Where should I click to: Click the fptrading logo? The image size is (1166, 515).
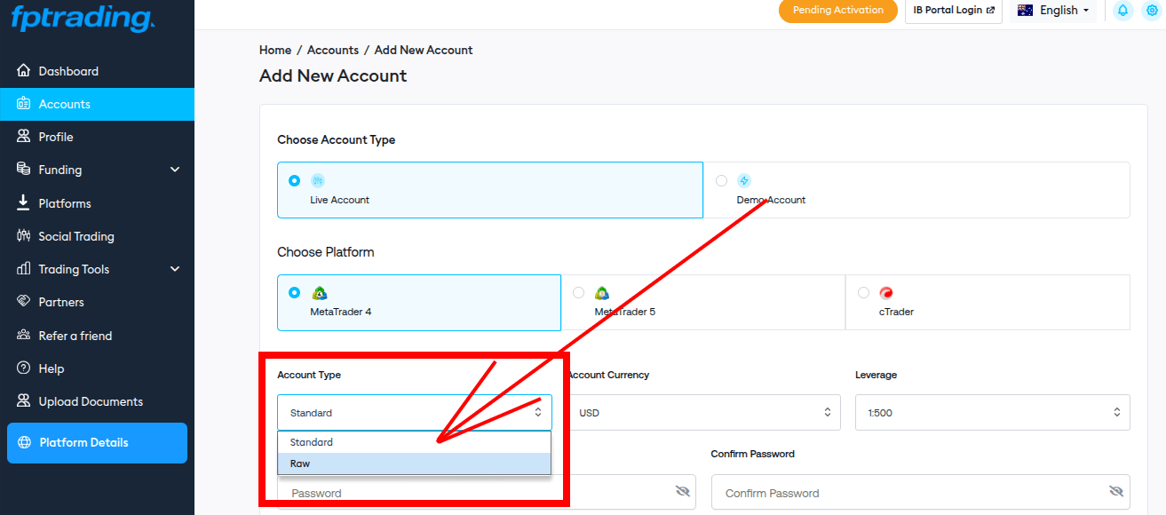83,18
